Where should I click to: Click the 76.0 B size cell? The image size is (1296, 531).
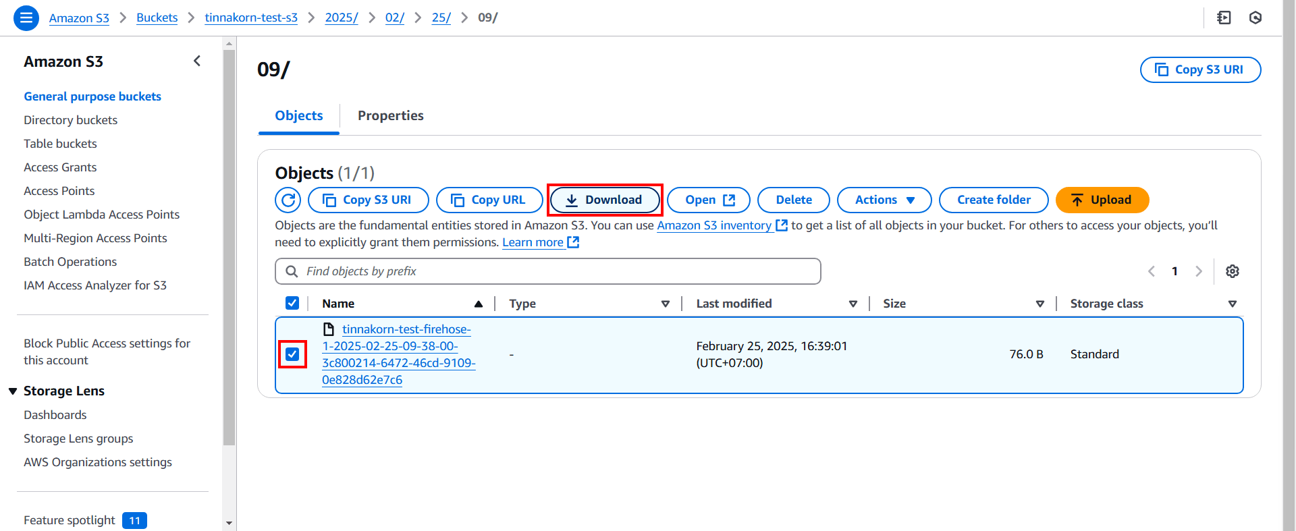tap(1026, 354)
